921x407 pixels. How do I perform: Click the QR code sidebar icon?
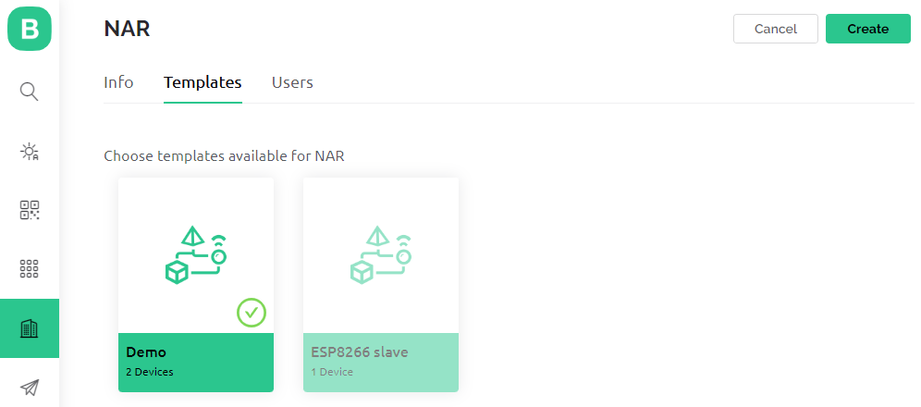30,210
